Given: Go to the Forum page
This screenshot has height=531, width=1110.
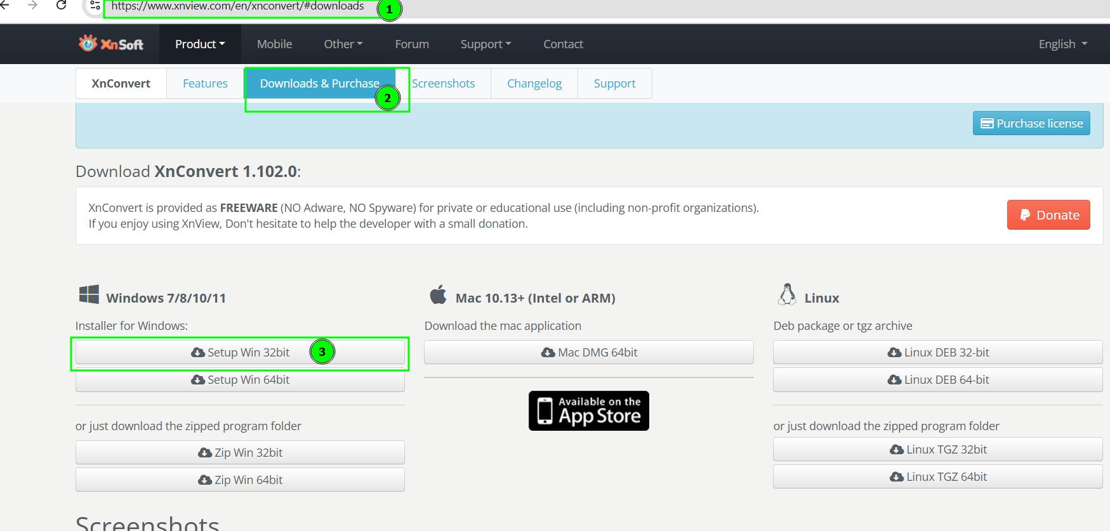Looking at the screenshot, I should coord(412,44).
